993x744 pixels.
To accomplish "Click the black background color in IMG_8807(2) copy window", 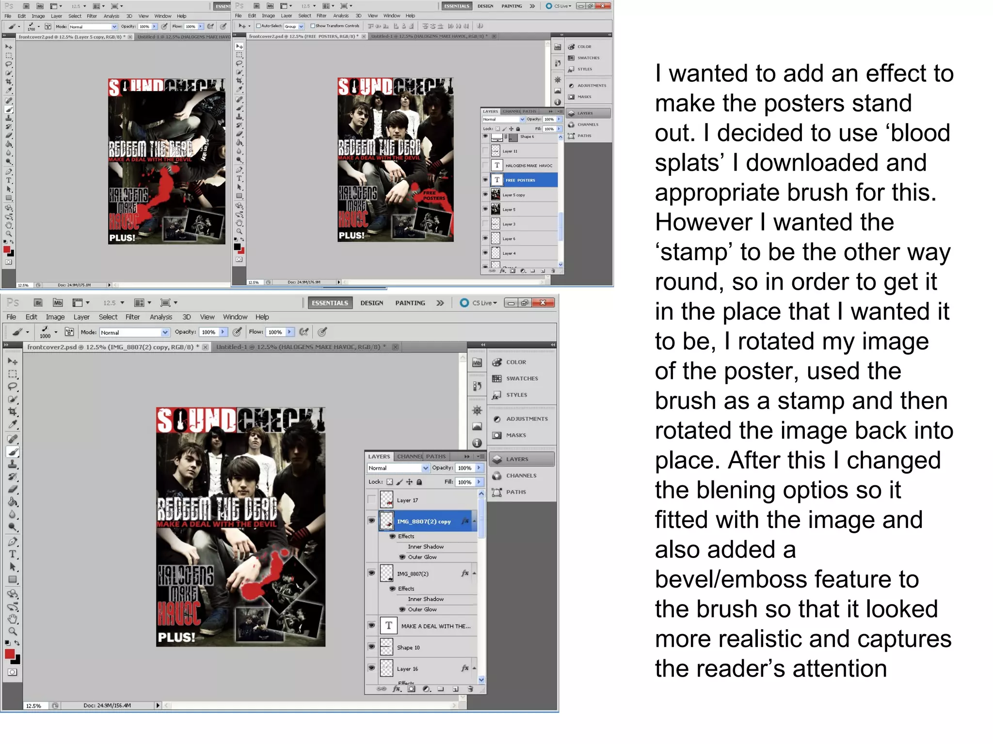I will [17, 661].
